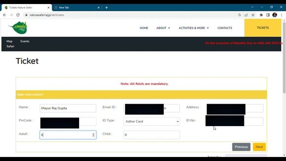The image size is (286, 161).
Task: Click the browser back arrow
Action: coord(4,15)
